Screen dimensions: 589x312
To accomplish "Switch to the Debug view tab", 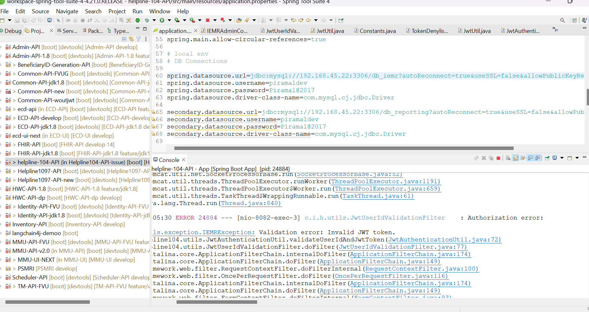I will point(11,31).
